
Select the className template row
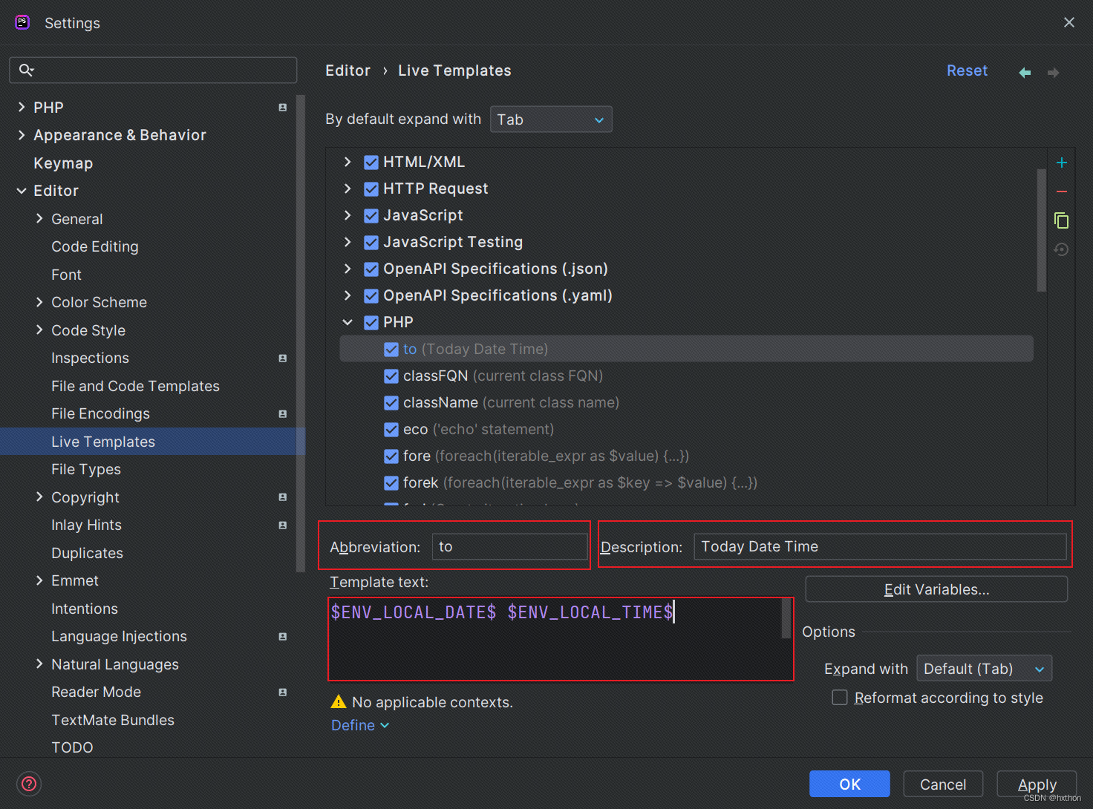[687, 402]
